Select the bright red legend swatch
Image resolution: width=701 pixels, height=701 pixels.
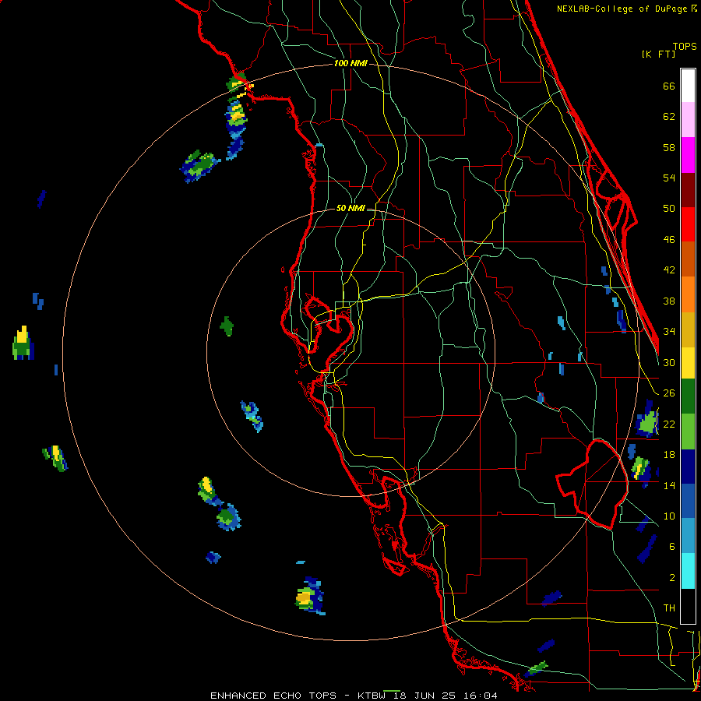pyautogui.click(x=688, y=224)
